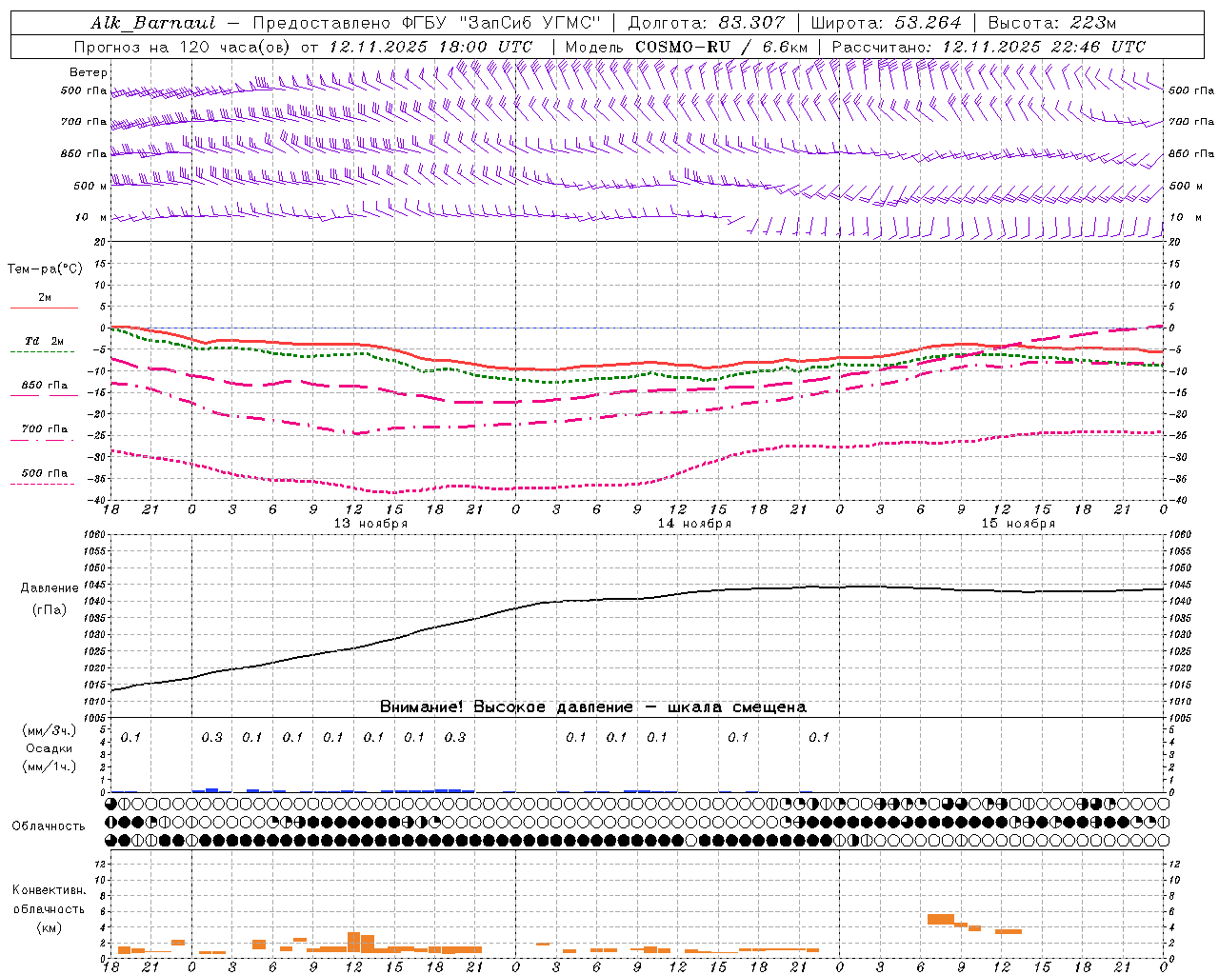1219x975 pixels.
Task: Click the 14 ноября date label
Action: point(694,524)
